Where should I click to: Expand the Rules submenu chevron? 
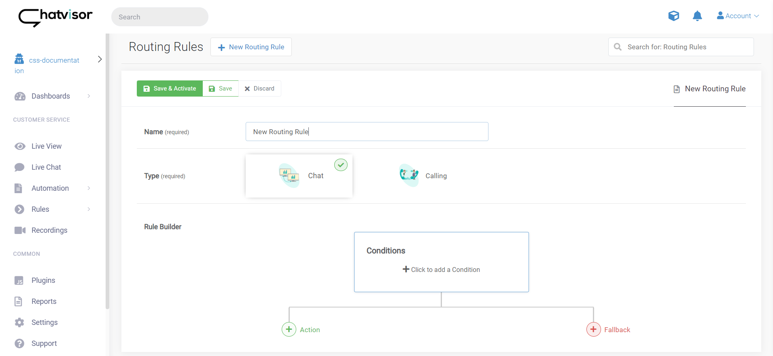click(x=89, y=209)
